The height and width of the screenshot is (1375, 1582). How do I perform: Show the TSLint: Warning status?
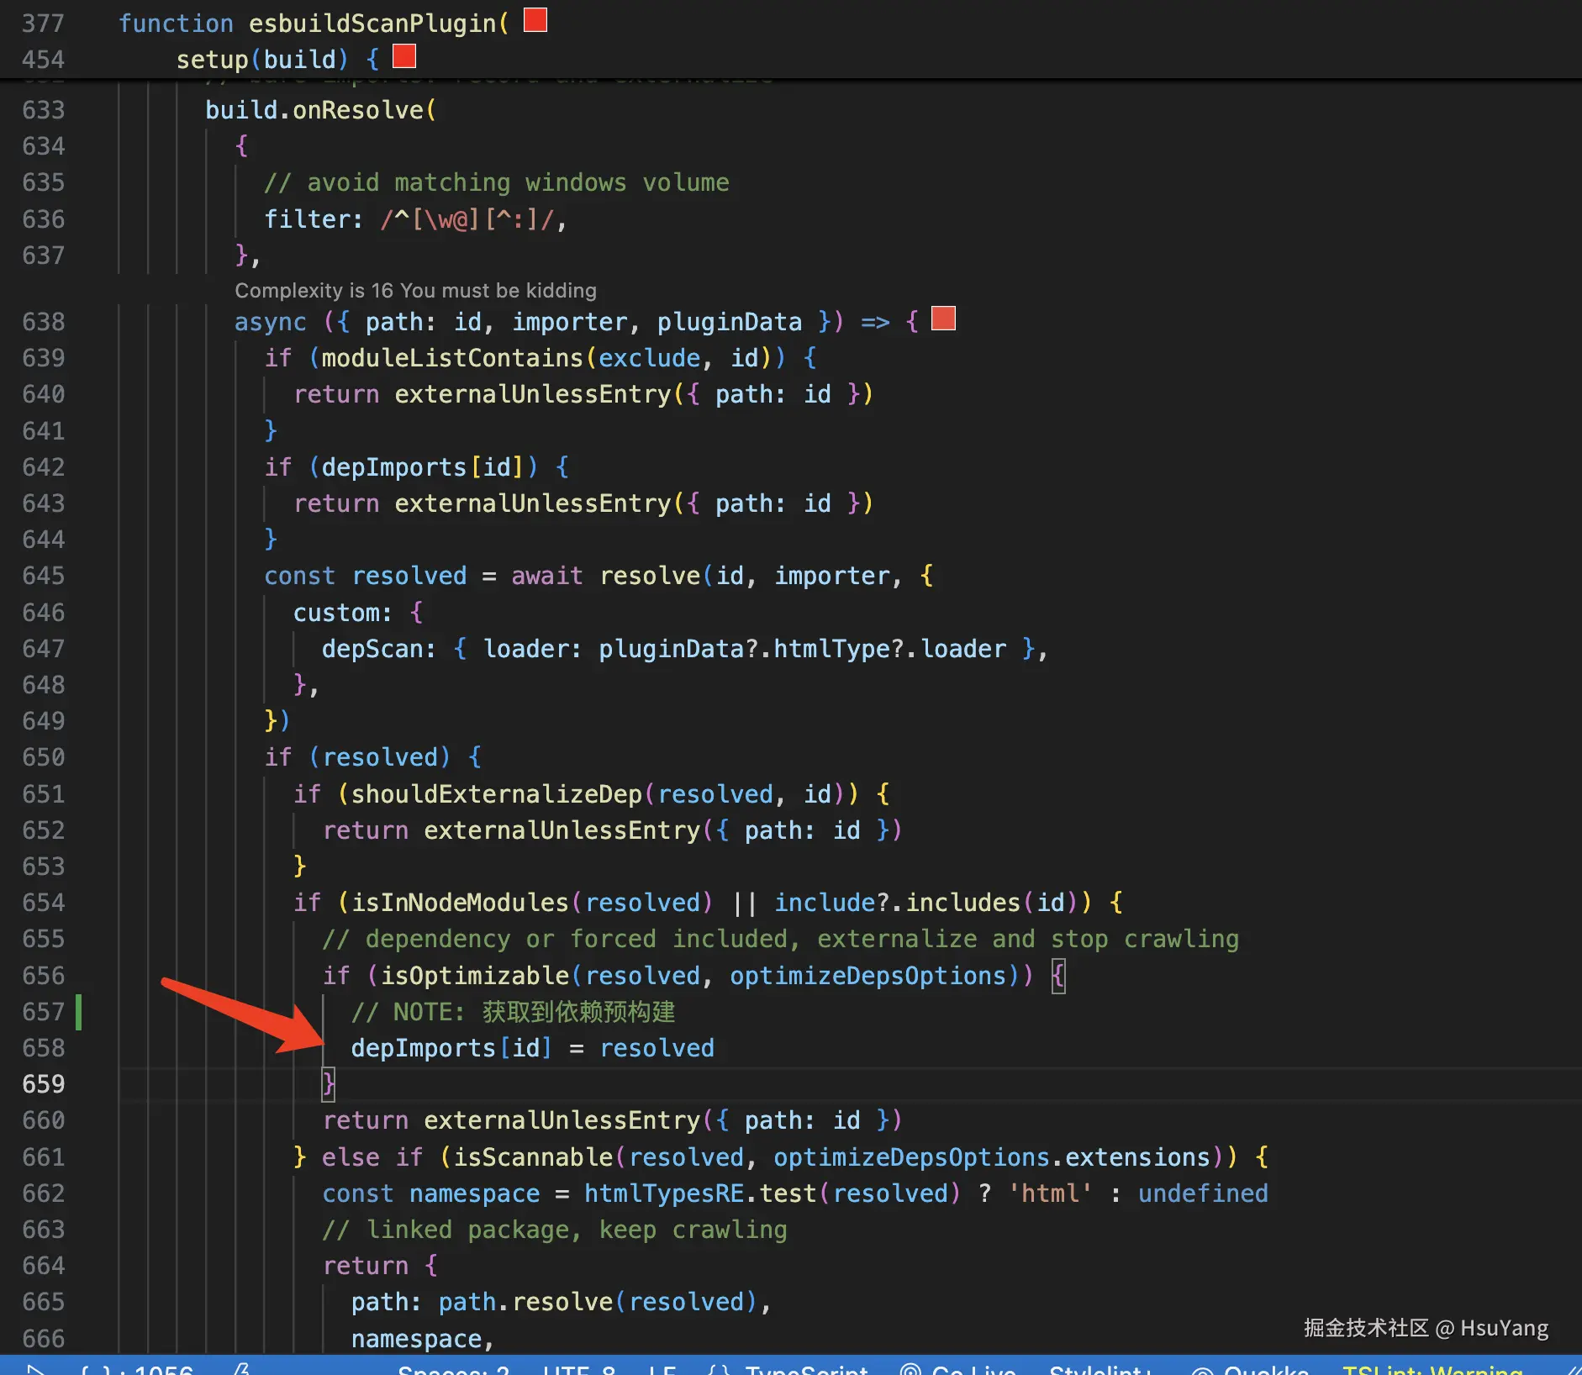point(1432,1369)
